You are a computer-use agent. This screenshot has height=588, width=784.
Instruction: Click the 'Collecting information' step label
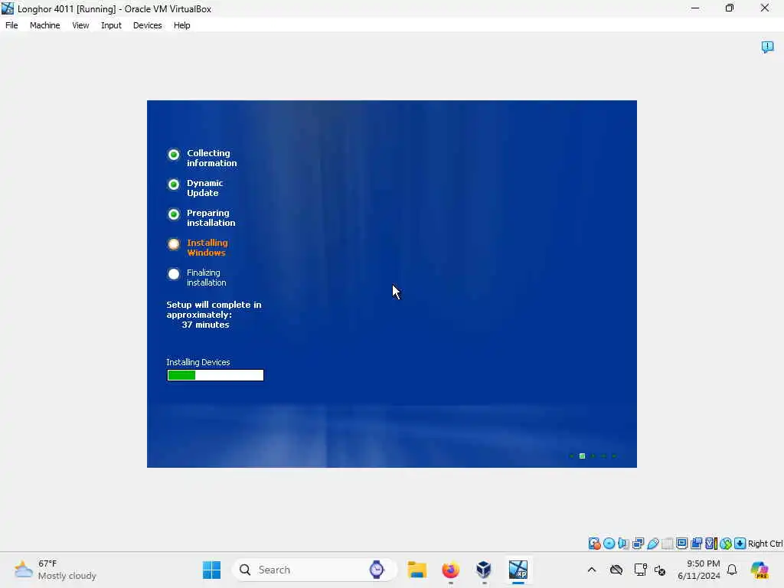[211, 158]
